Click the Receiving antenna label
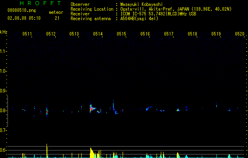248x158 pixels. click(91, 19)
